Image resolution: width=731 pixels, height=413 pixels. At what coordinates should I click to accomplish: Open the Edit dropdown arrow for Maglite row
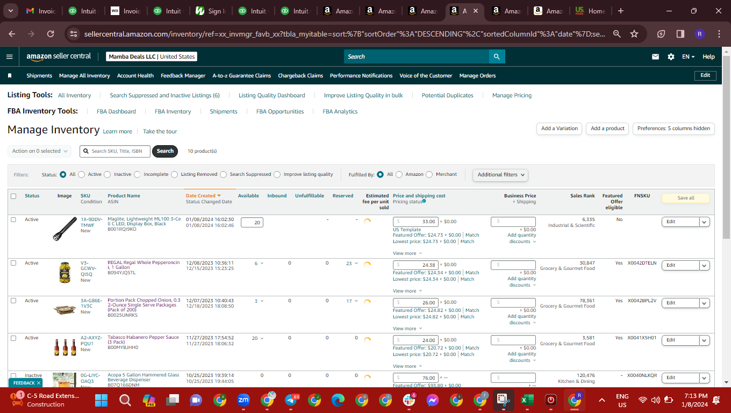[x=705, y=222]
